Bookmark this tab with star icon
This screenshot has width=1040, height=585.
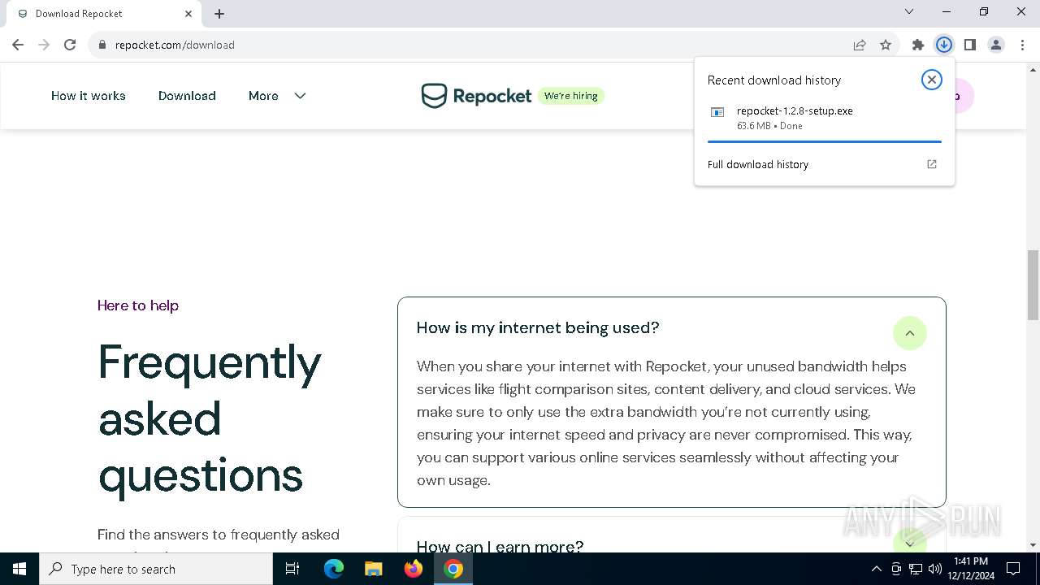click(x=886, y=45)
